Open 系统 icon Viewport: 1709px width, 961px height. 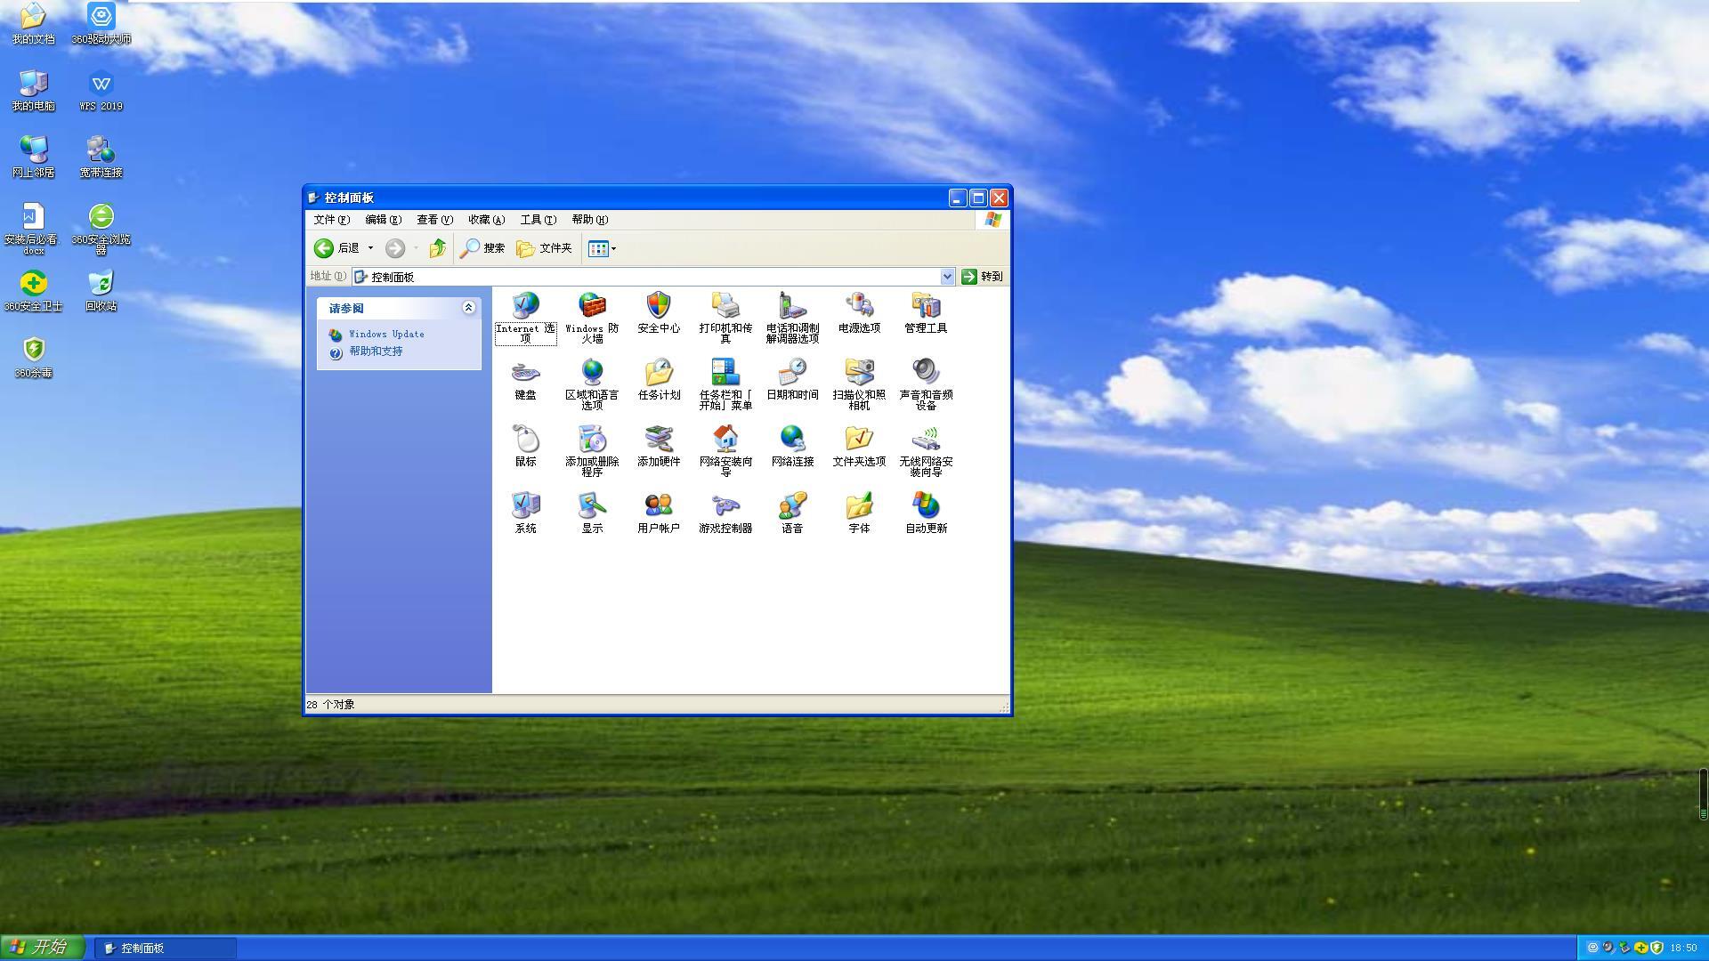[525, 513]
